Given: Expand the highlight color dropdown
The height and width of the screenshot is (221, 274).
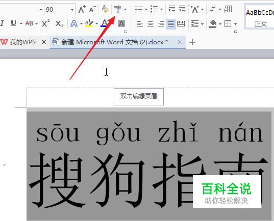Looking at the screenshot, I should (x=96, y=23).
